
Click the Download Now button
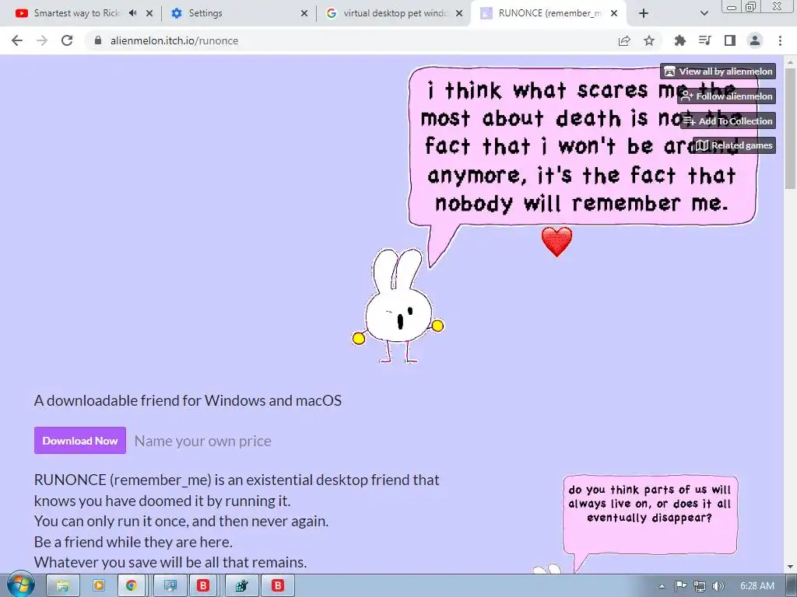coord(80,441)
